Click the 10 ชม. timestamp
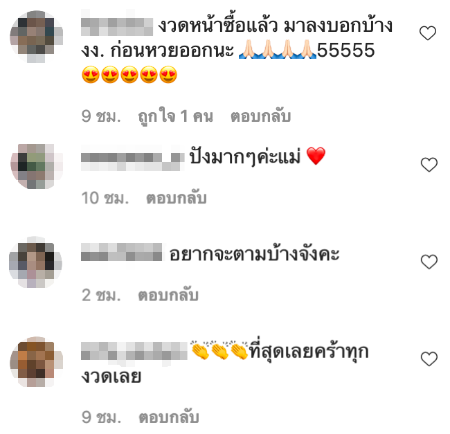This screenshot has height=434, width=450. (105, 198)
